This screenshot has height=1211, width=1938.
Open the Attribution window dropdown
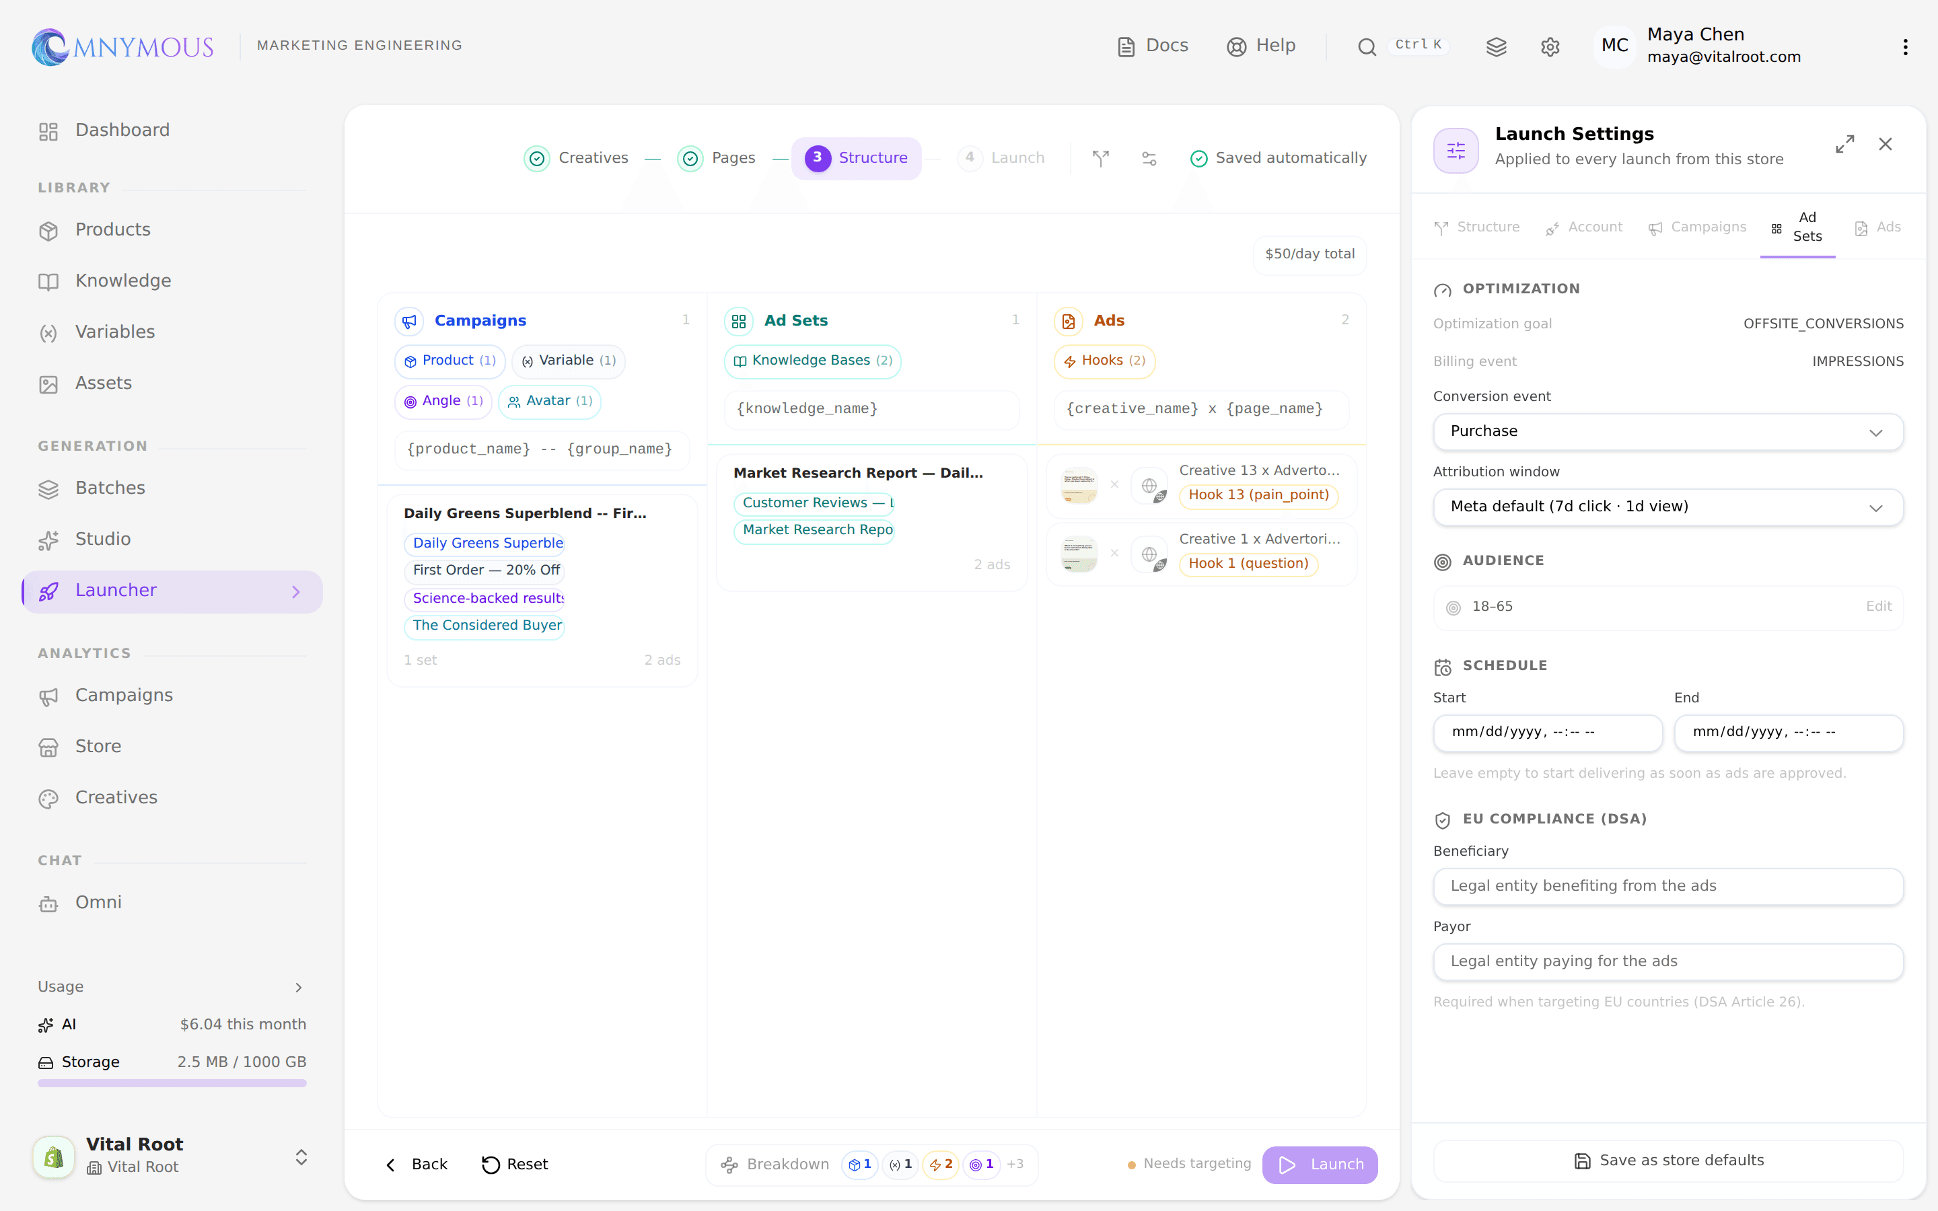coord(1668,507)
